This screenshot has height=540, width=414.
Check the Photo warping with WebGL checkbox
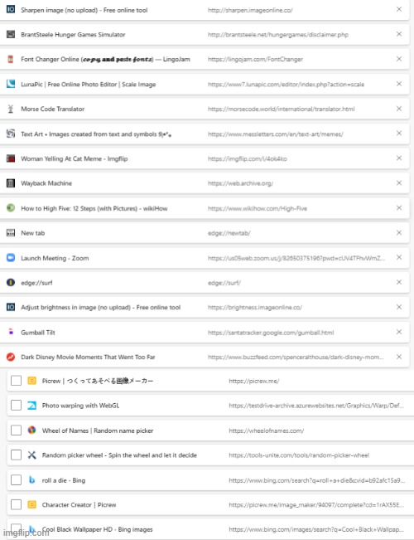click(x=16, y=406)
